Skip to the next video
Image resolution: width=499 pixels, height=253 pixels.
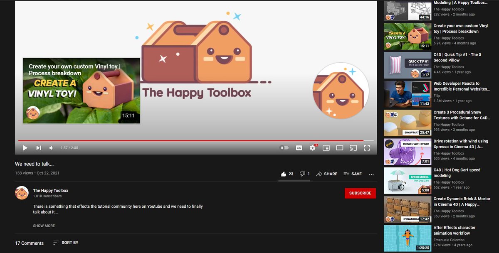39,148
